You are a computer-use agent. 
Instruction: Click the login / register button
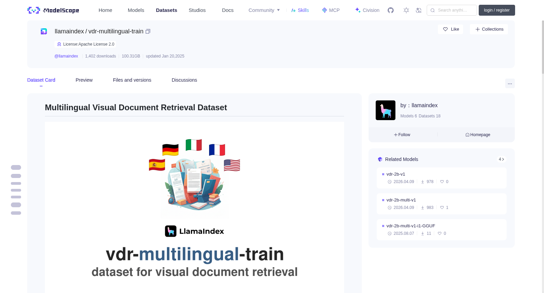coord(497,10)
